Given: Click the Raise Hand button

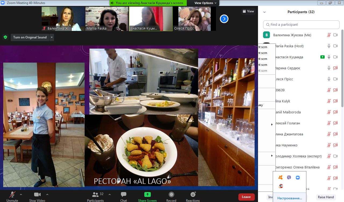Looking at the screenshot, I should tap(326, 197).
